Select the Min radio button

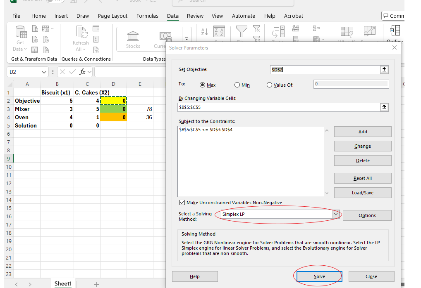(x=237, y=85)
